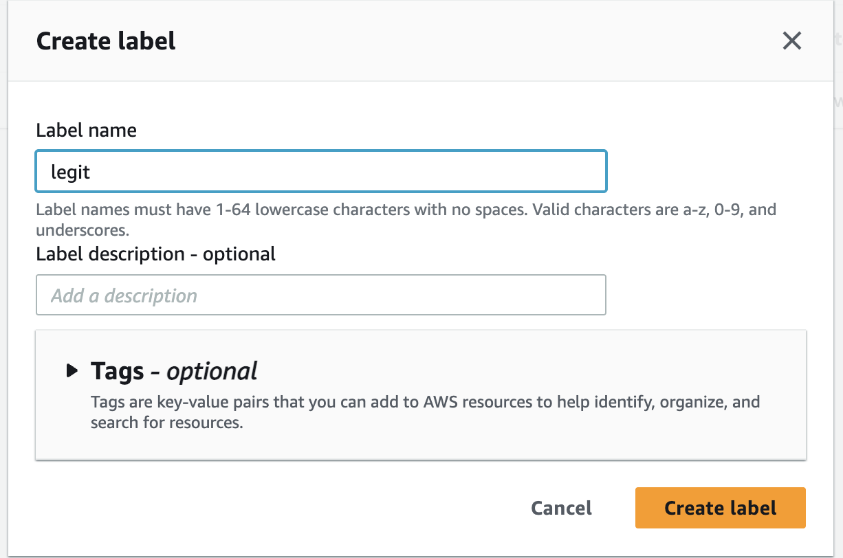Image resolution: width=843 pixels, height=558 pixels.
Task: Click the 'Create label' dialog title
Action: click(x=106, y=41)
